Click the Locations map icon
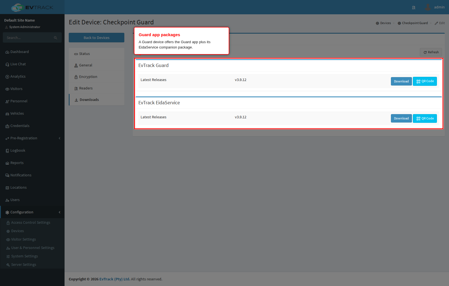Screen dimensions: 449x286 [x=7, y=188]
